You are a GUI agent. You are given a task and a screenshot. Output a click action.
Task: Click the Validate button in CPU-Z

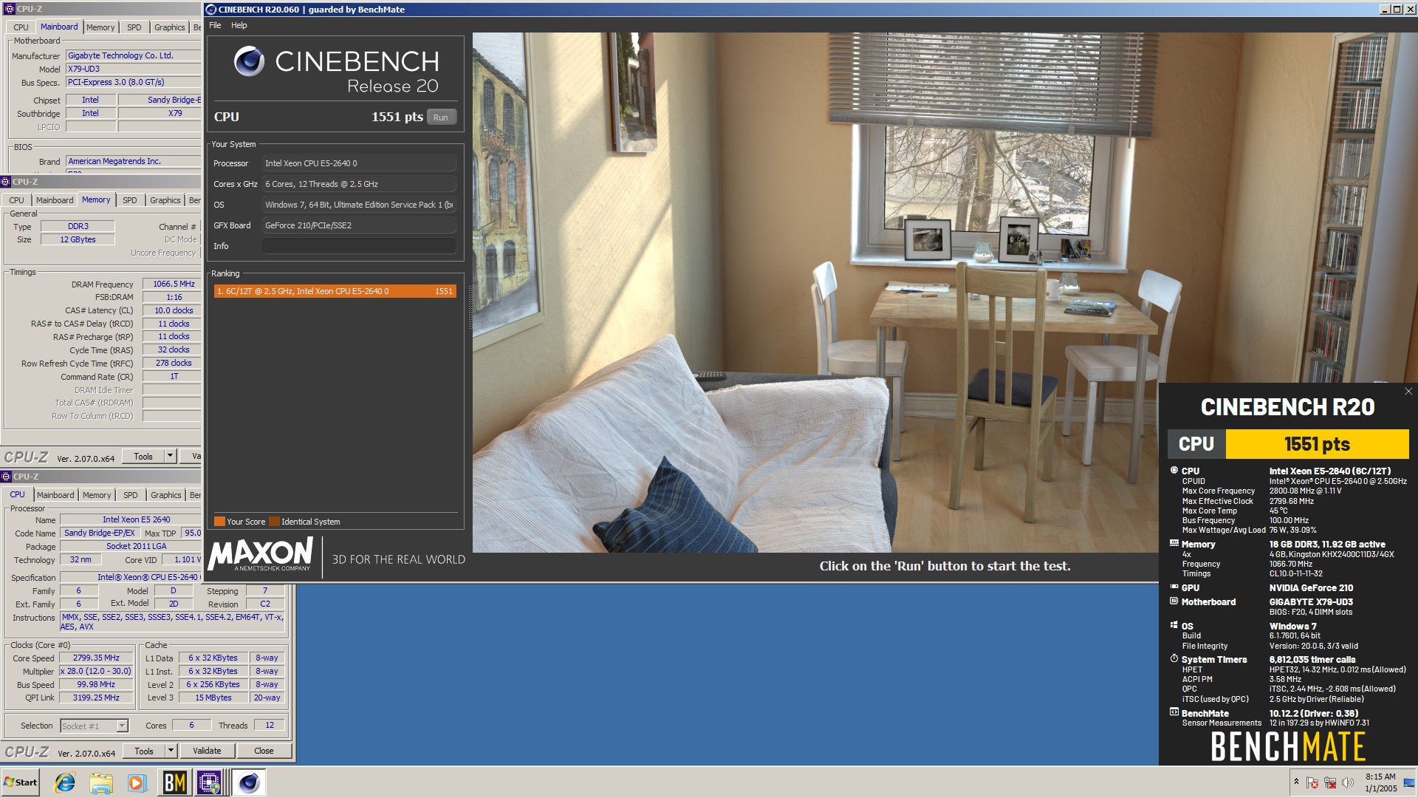click(x=207, y=751)
